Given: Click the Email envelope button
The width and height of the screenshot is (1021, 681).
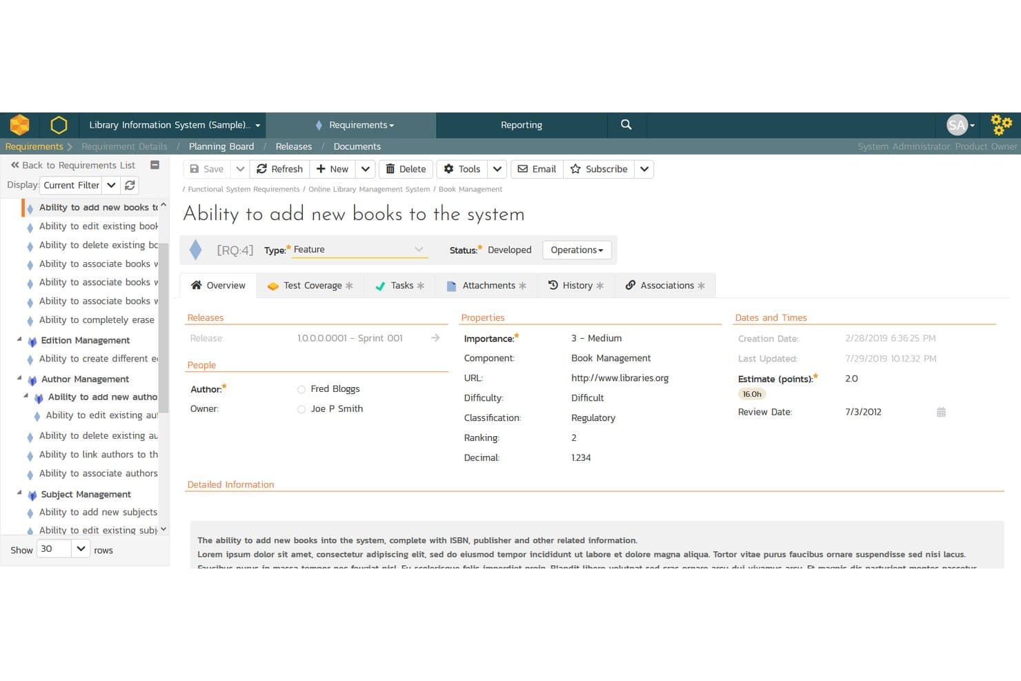Looking at the screenshot, I should click(x=537, y=169).
